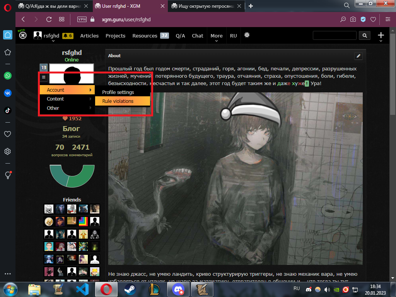Image resolution: width=396 pixels, height=297 pixels.
Task: Add page to bookmarks heart icon
Action: tap(373, 19)
